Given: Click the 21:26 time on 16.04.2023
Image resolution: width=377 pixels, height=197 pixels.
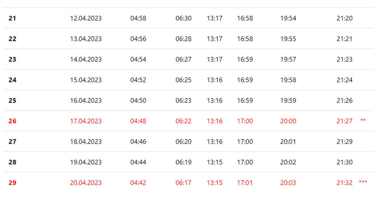Looking at the screenshot, I should [x=345, y=101].
